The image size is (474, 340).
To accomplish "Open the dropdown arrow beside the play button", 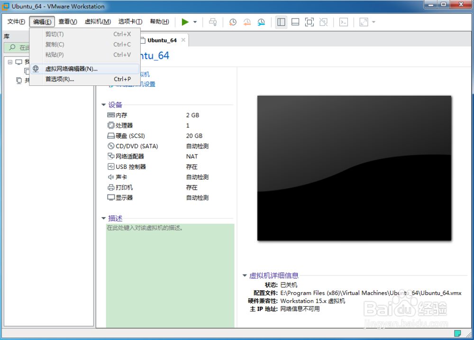I will tap(195, 22).
